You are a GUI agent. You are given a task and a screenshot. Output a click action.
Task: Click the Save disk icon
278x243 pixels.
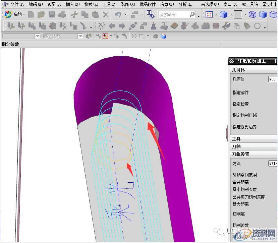52,14
